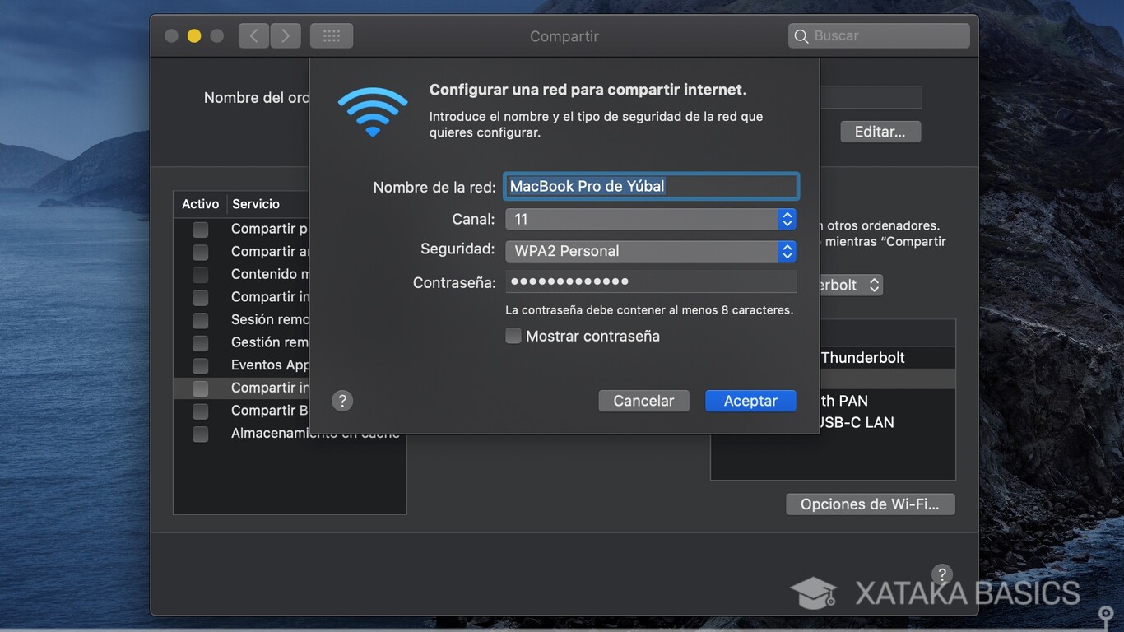Click the back navigation arrow
This screenshot has height=632, width=1124.
click(x=253, y=35)
